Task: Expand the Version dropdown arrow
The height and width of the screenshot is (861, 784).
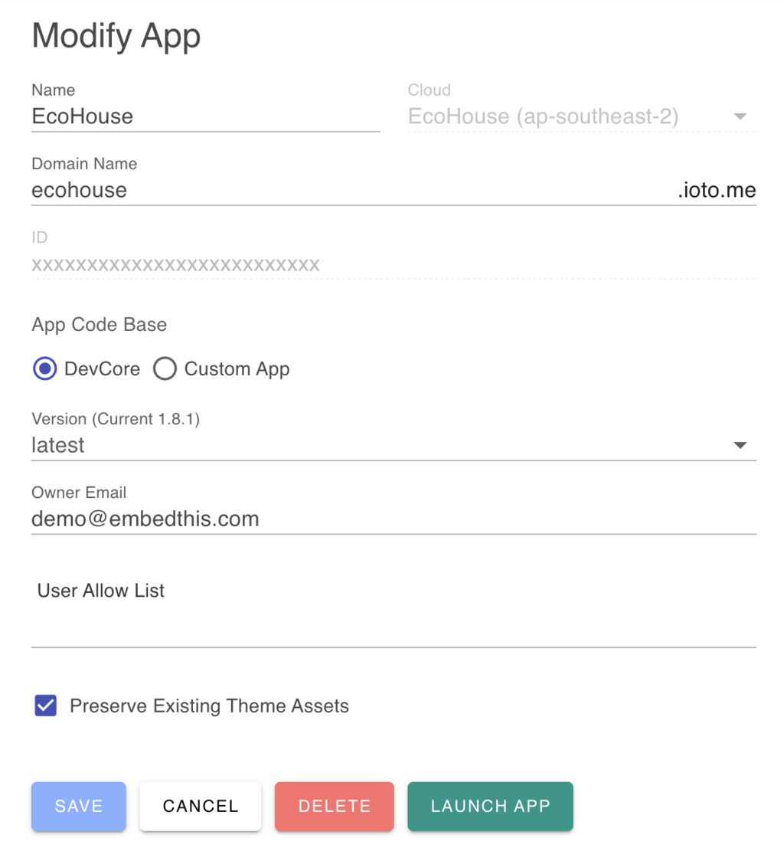Action: pos(740,445)
